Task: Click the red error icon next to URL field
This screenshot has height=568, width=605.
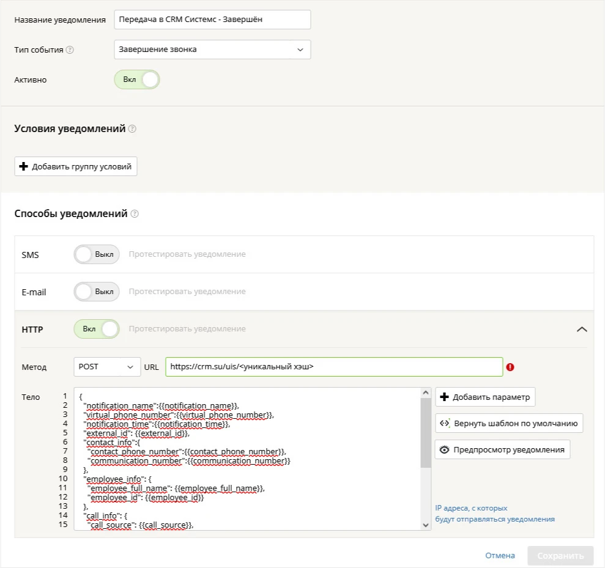Action: (x=510, y=367)
